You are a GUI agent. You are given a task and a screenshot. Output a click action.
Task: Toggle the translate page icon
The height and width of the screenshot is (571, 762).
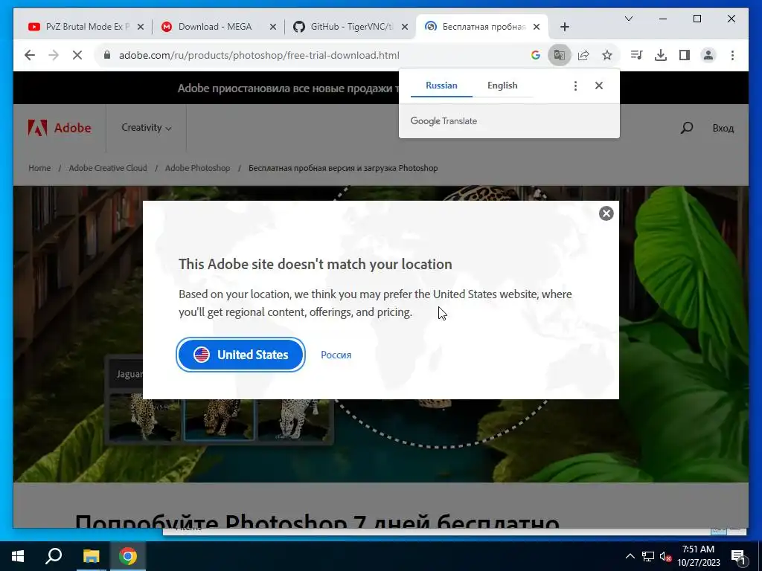point(560,55)
